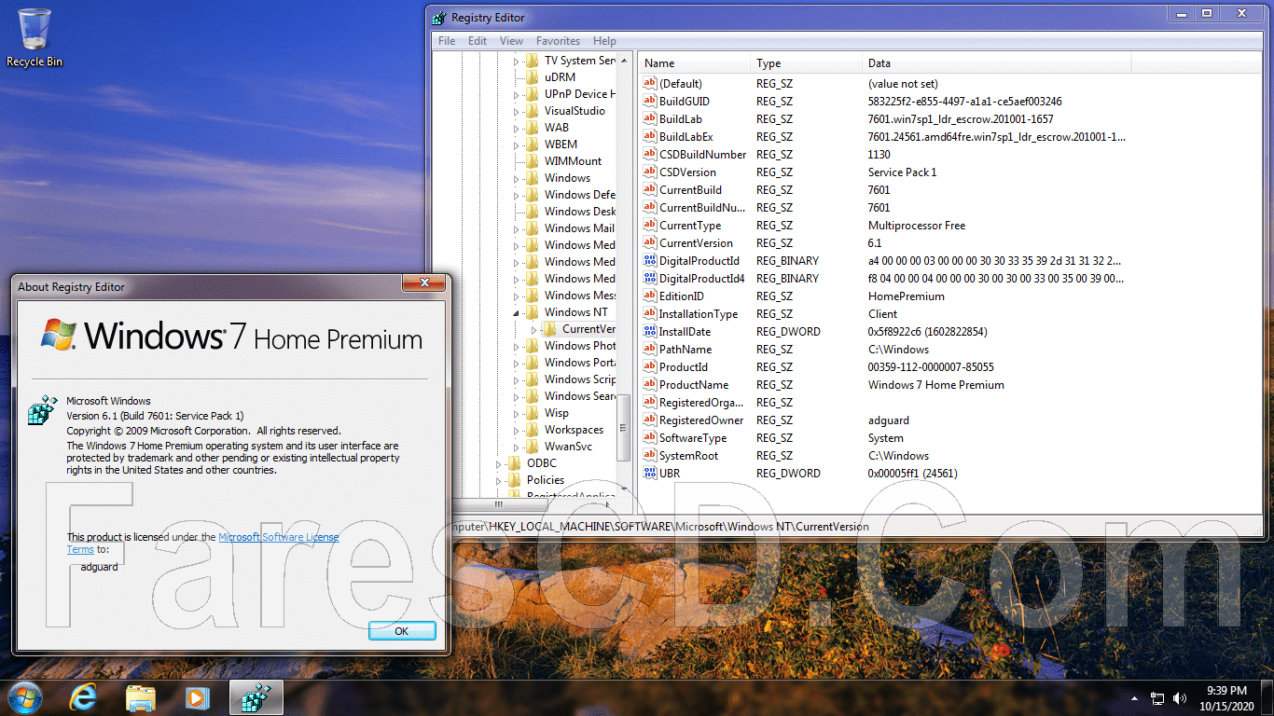Click the volume speaker tray icon
The width and height of the screenshot is (1274, 716).
coord(1182,697)
